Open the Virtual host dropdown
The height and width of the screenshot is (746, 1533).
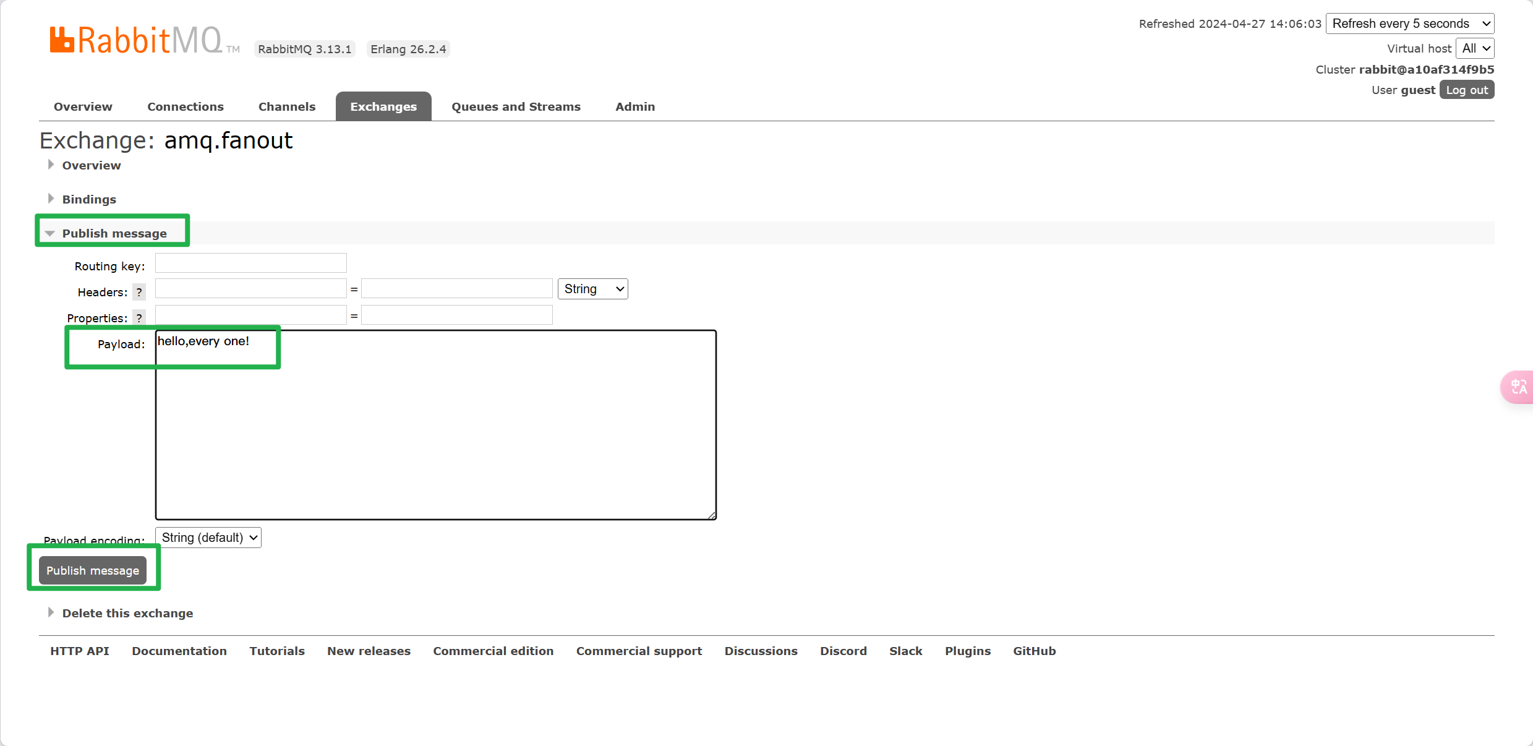pyautogui.click(x=1475, y=48)
